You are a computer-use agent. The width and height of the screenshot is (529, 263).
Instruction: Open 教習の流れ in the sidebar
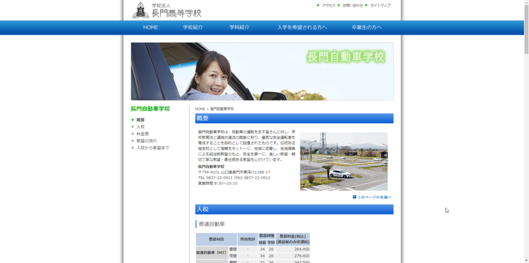[147, 141]
